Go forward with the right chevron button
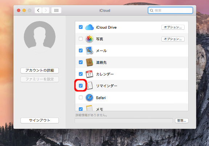Screen dimensions: 209x146 pyautogui.click(x=45, y=11)
